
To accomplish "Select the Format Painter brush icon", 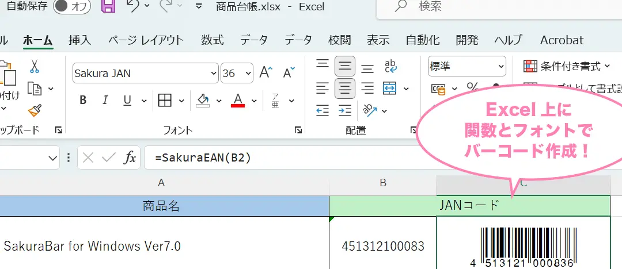I will coord(35,110).
